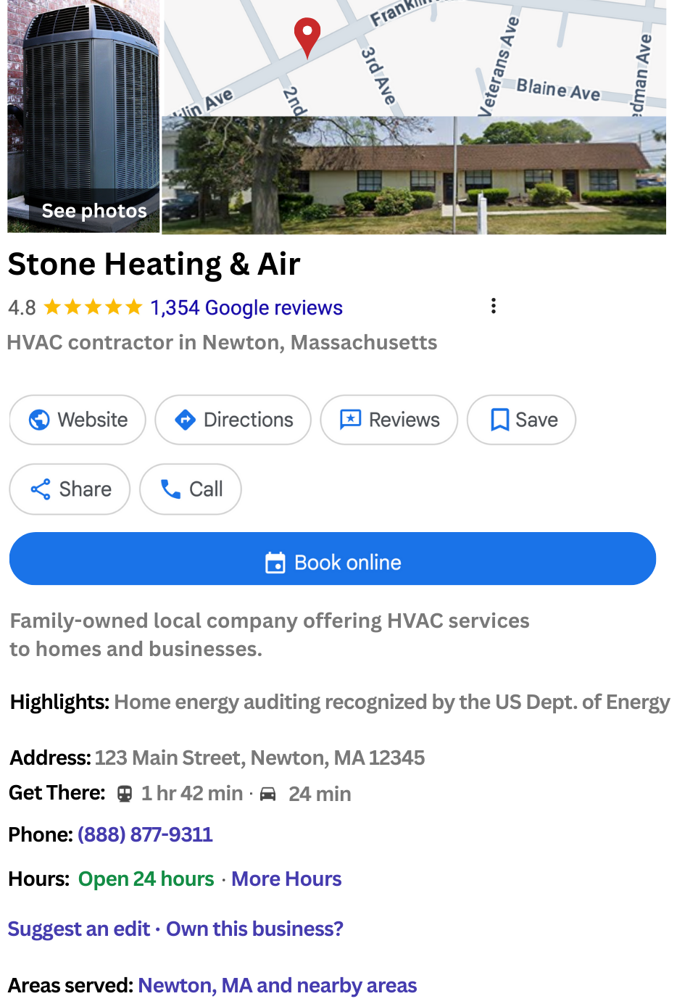
Task: Open the three-dot more options menu
Action: pyautogui.click(x=494, y=306)
